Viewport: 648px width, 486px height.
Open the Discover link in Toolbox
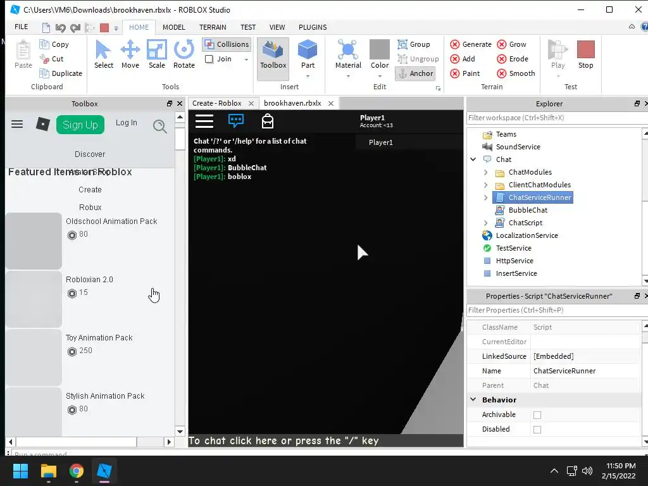coord(90,154)
